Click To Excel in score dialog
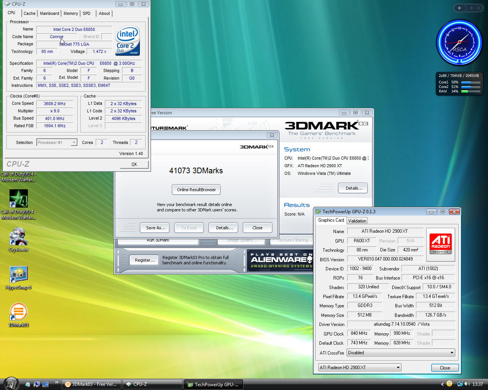 point(189,228)
